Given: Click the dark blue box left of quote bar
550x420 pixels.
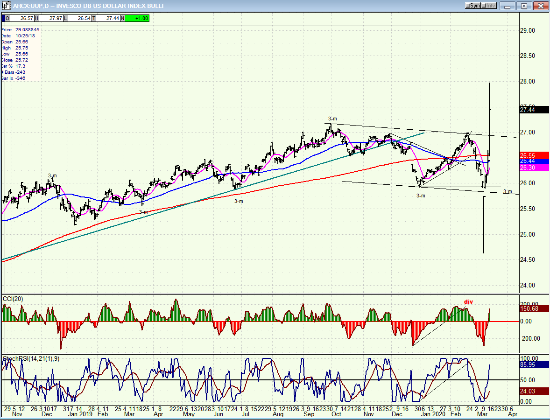Looking at the screenshot, I should tap(3, 18).
